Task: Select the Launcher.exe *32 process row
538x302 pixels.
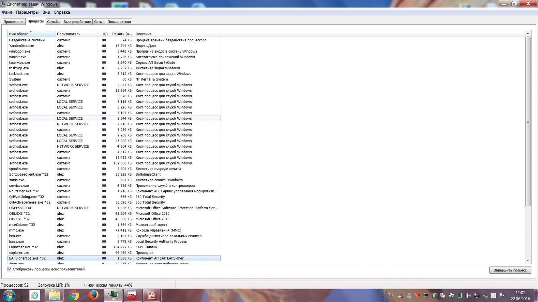Action: coord(114,247)
